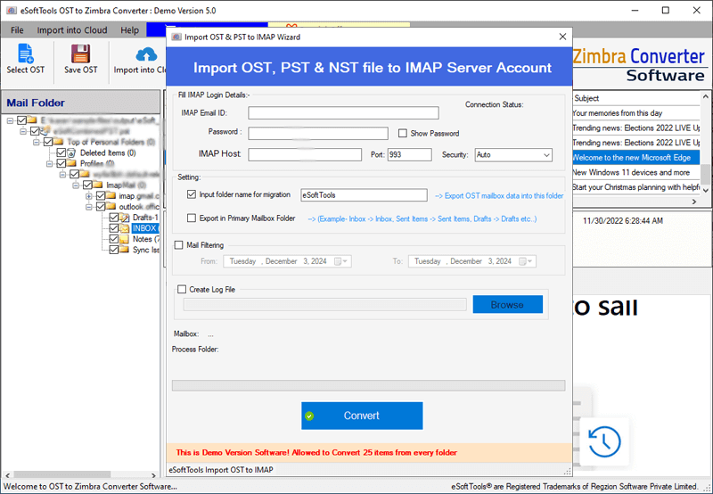Click the log file path field
The height and width of the screenshot is (494, 713).
324,304
